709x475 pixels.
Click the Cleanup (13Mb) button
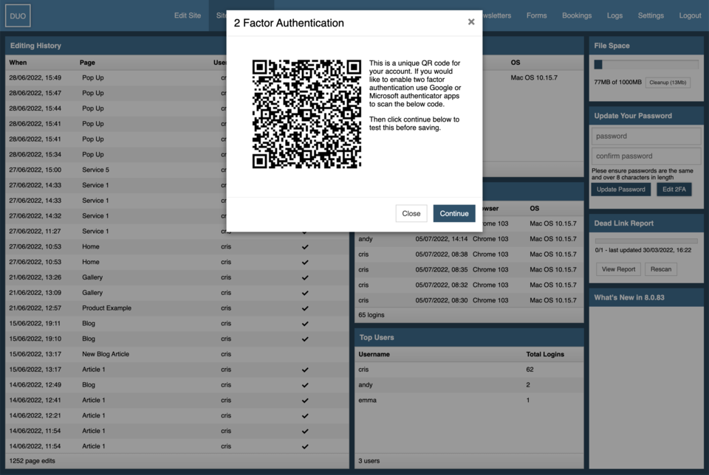(x=668, y=82)
